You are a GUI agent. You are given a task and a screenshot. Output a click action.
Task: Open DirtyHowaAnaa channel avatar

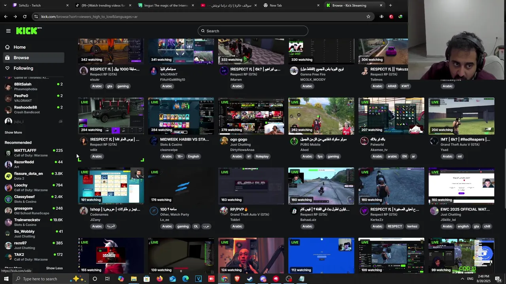point(224,141)
